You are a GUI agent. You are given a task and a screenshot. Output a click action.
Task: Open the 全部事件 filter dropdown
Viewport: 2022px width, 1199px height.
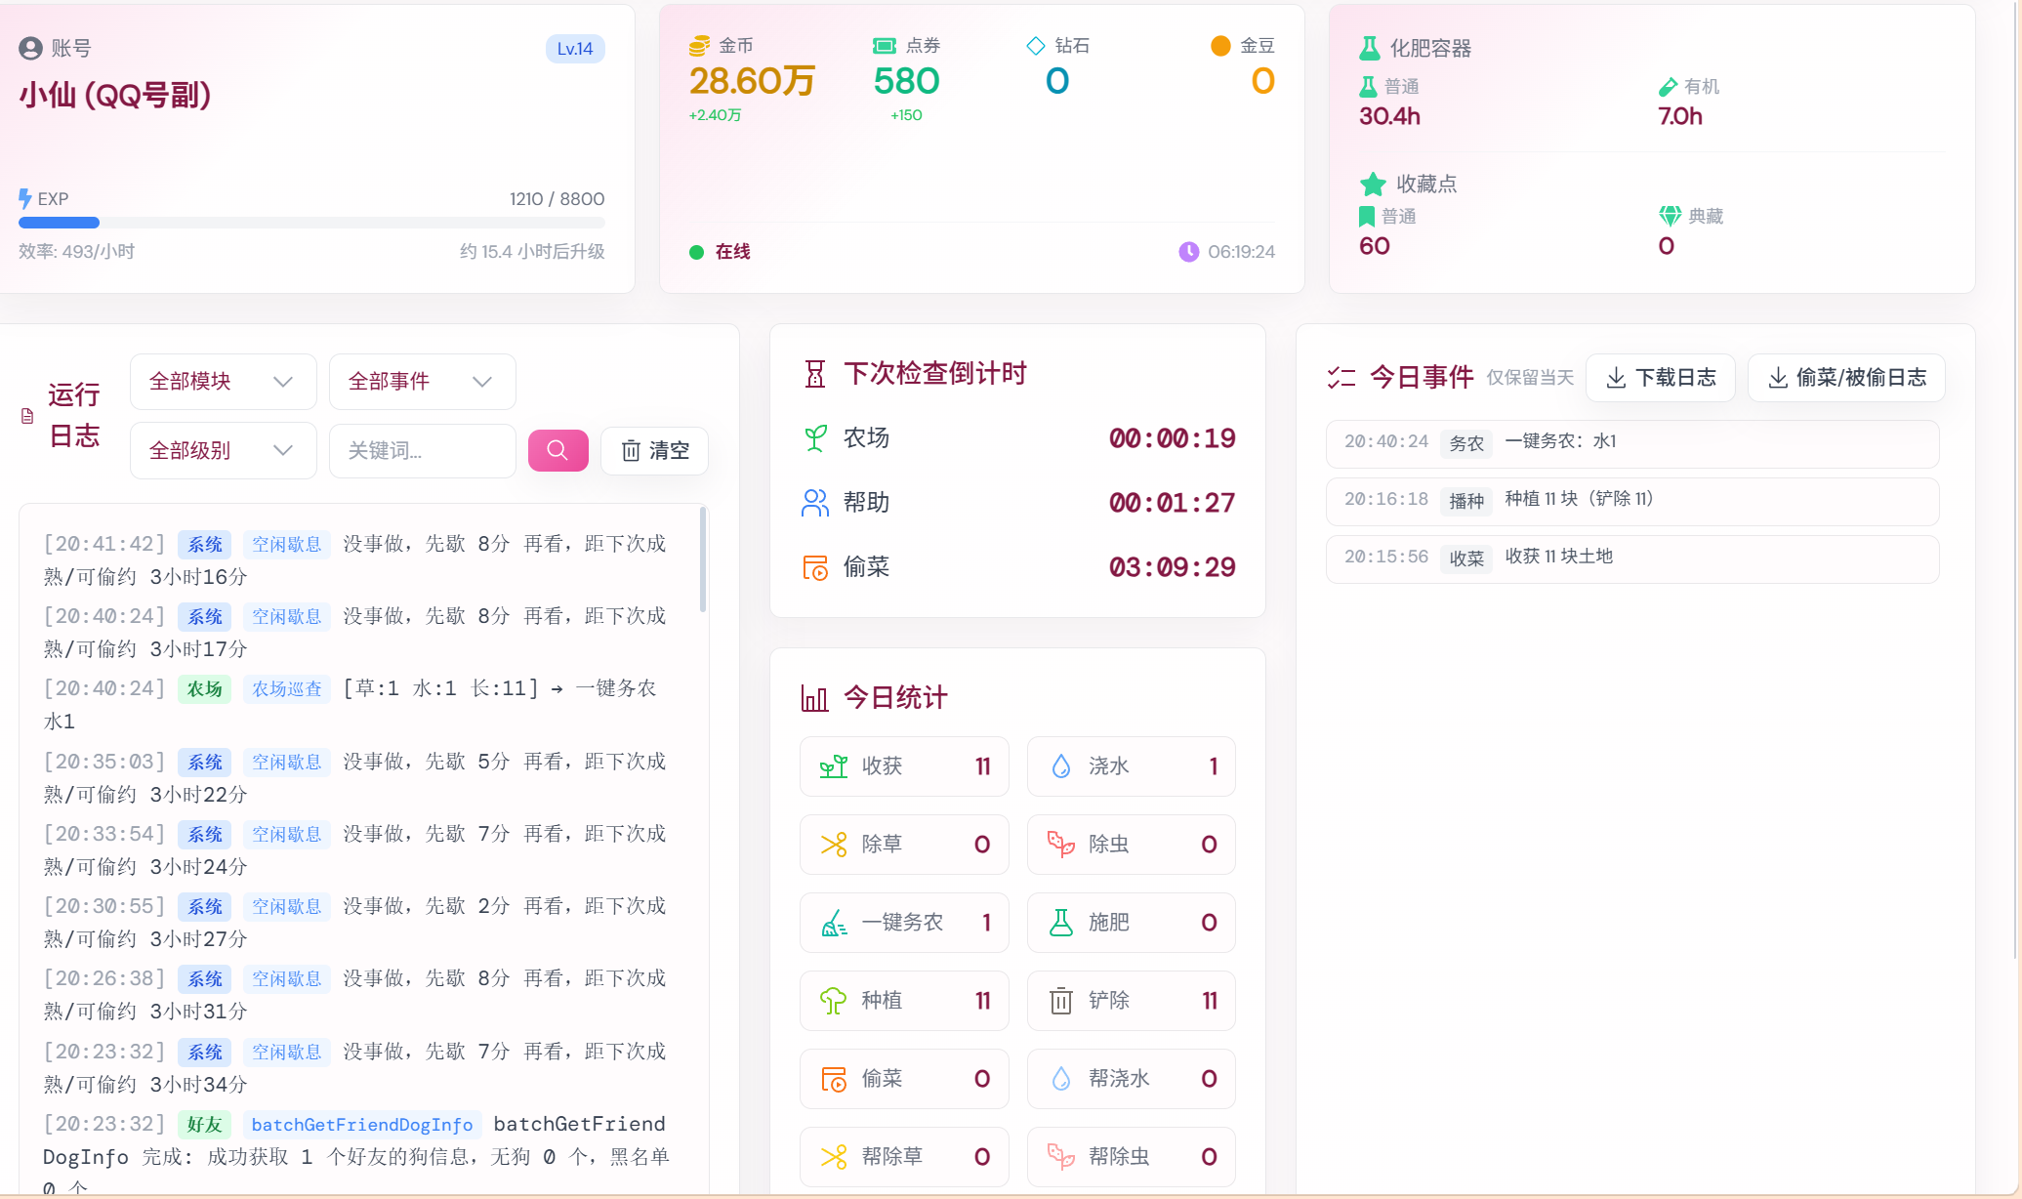[x=422, y=382]
